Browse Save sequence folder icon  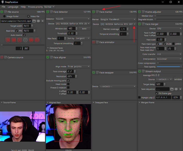172,89
